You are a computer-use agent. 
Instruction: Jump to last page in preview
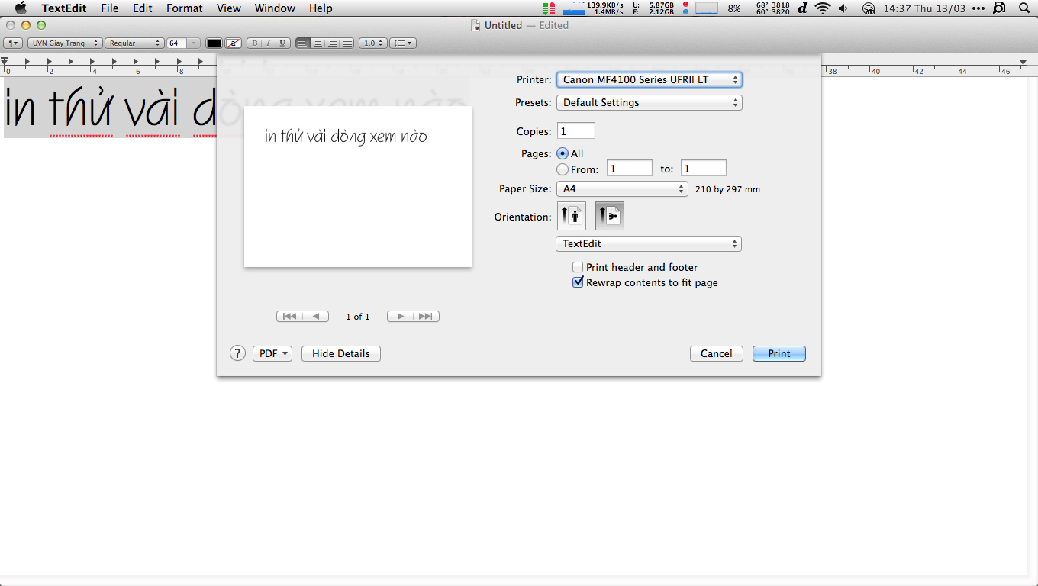(x=426, y=316)
